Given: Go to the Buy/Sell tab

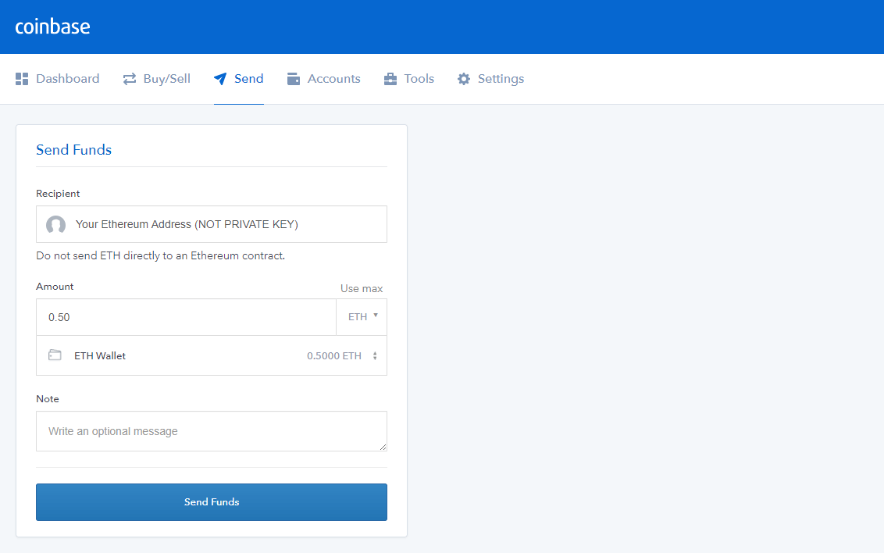Looking at the screenshot, I should 157,79.
